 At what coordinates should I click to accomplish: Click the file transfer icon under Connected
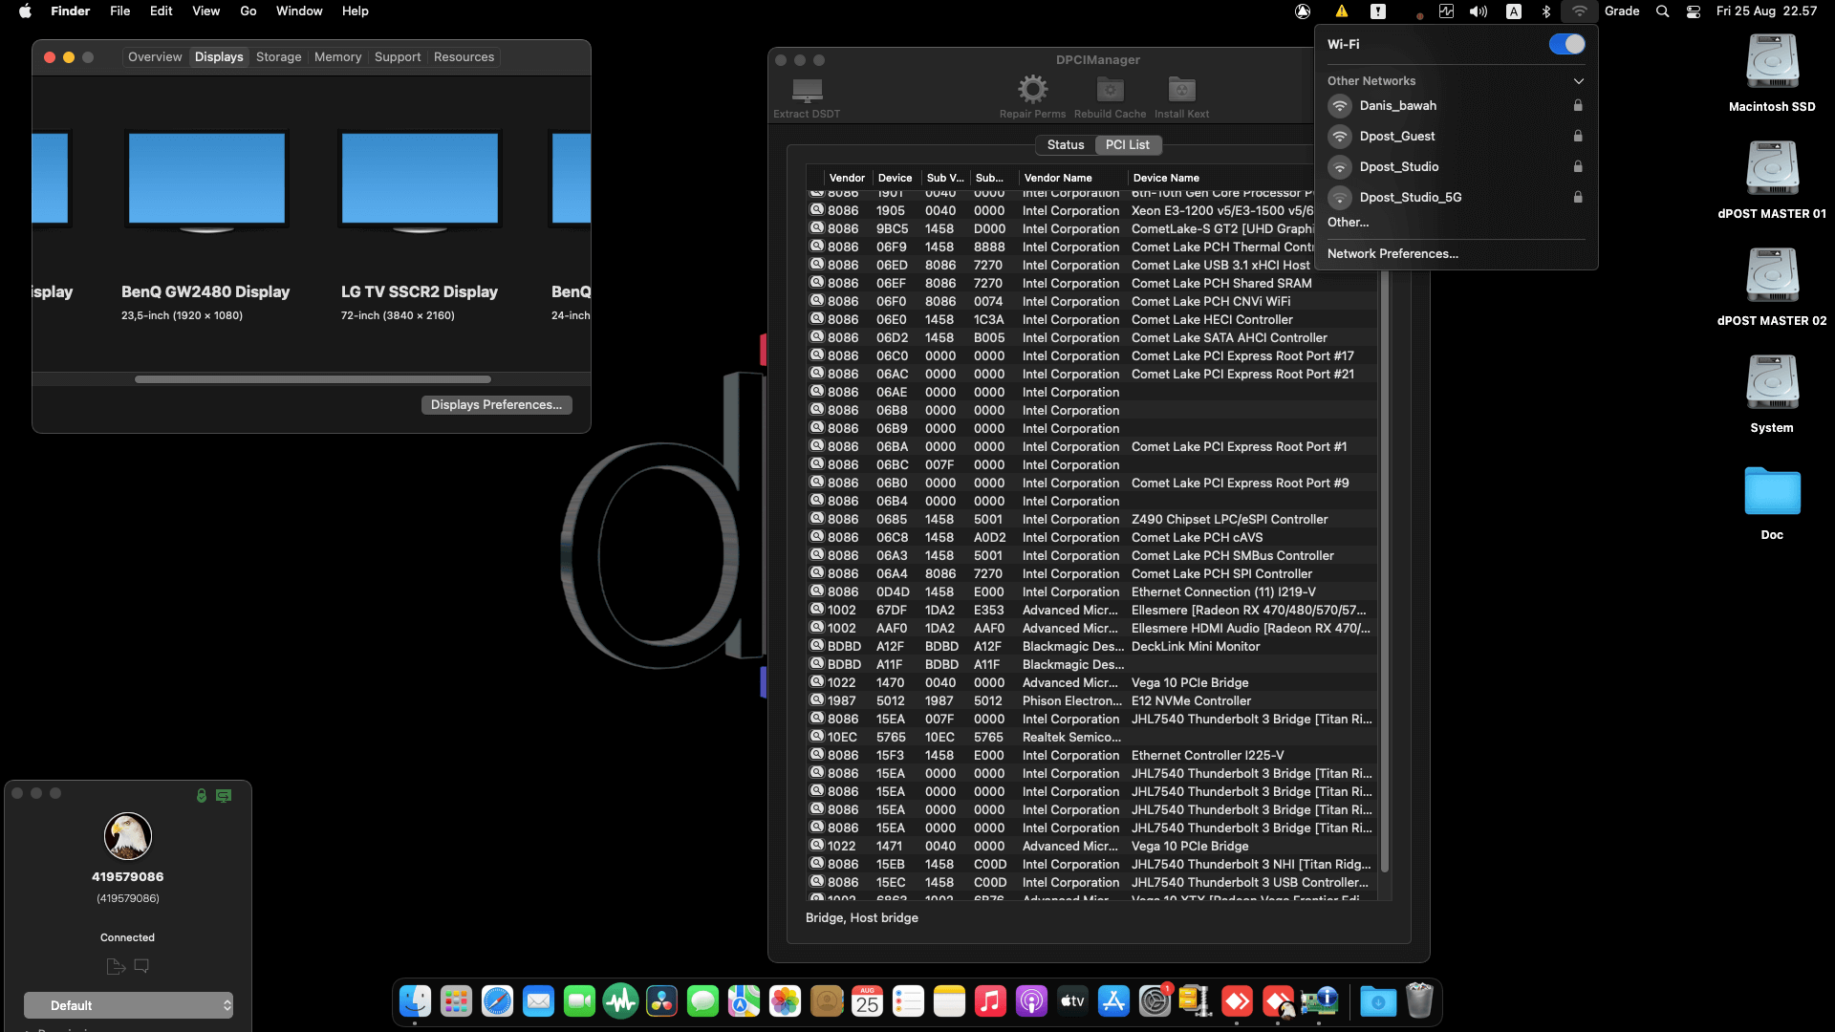coord(116,966)
